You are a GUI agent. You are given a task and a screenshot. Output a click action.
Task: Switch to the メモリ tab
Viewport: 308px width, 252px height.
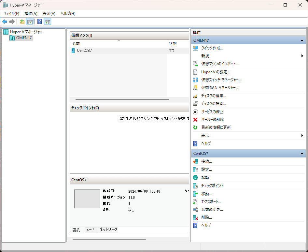click(x=90, y=230)
